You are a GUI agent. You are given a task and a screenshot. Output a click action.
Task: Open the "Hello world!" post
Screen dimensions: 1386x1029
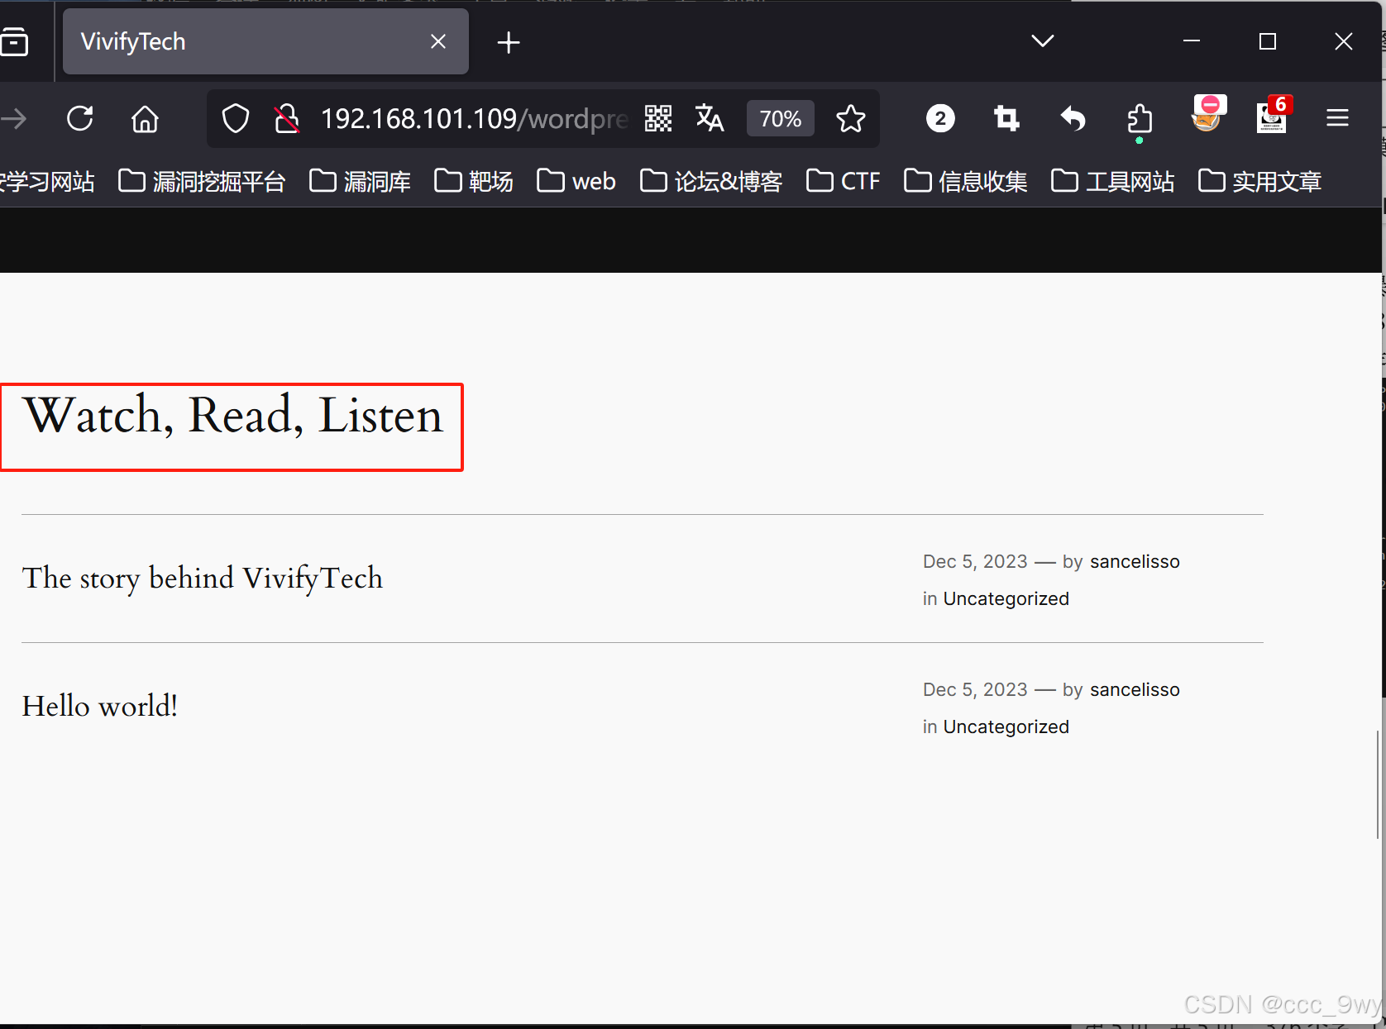pos(99,706)
